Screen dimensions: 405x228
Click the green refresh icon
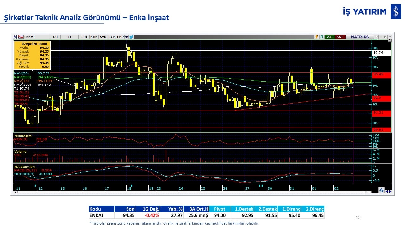321,37
